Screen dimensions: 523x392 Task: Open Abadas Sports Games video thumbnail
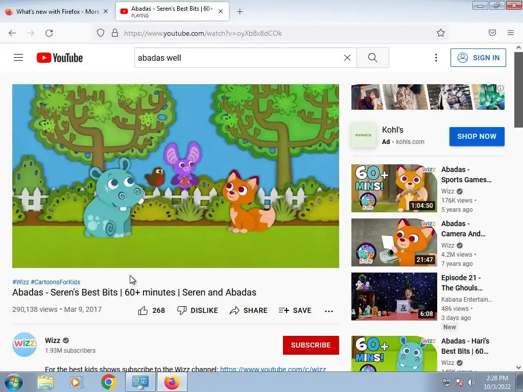coord(394,188)
